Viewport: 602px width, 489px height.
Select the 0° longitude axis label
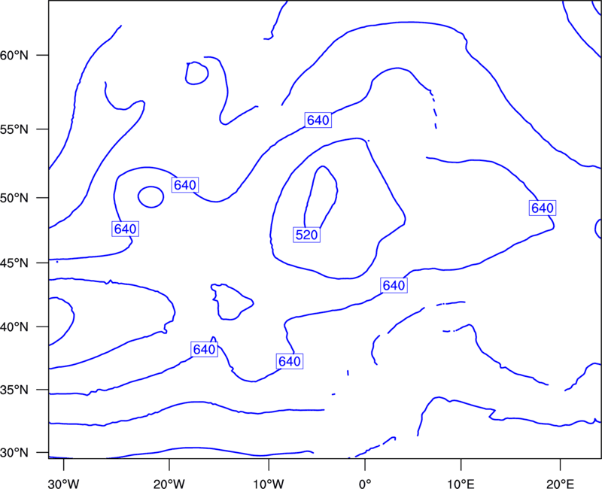(365, 484)
